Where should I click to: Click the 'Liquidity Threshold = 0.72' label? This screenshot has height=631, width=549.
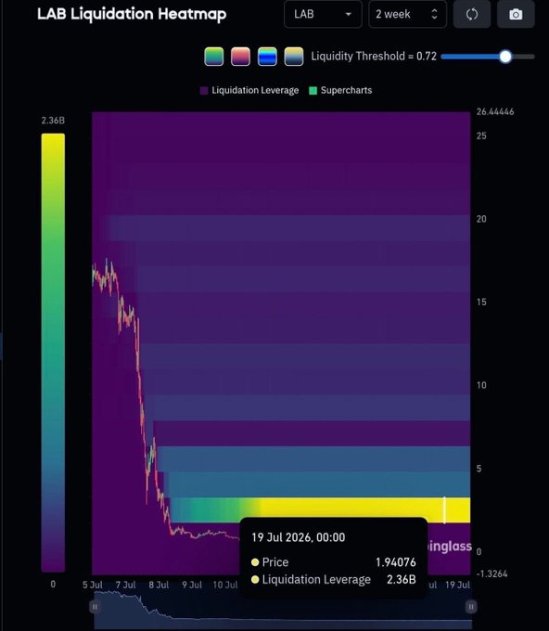374,56
